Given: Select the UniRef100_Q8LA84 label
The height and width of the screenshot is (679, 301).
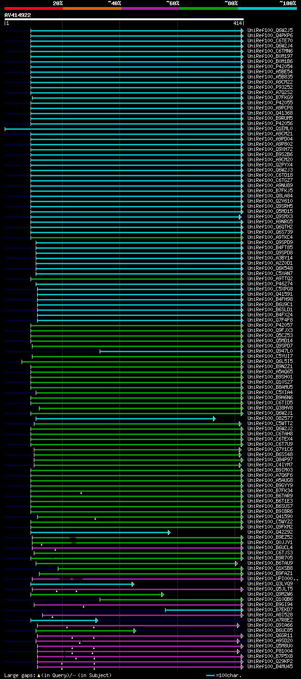Looking at the screenshot, I should [x=270, y=196].
